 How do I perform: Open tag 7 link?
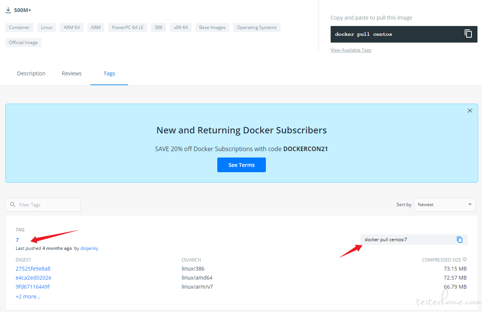coord(17,240)
